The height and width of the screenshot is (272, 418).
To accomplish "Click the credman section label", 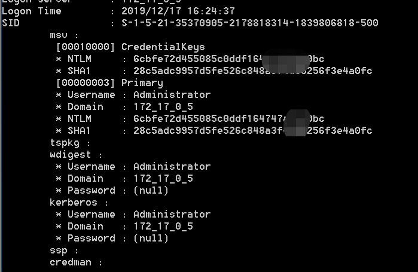I will [x=71, y=262].
